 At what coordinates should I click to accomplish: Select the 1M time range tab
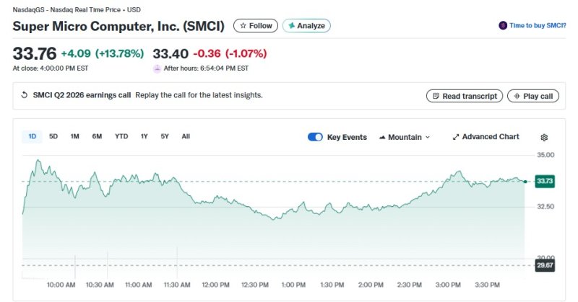[74, 136]
